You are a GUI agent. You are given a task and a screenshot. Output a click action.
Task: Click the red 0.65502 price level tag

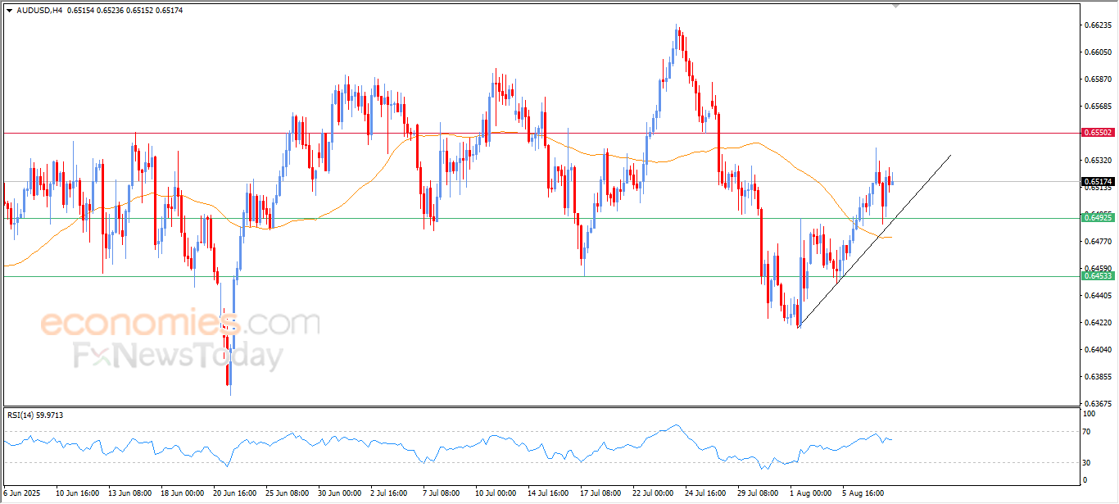click(x=1096, y=132)
